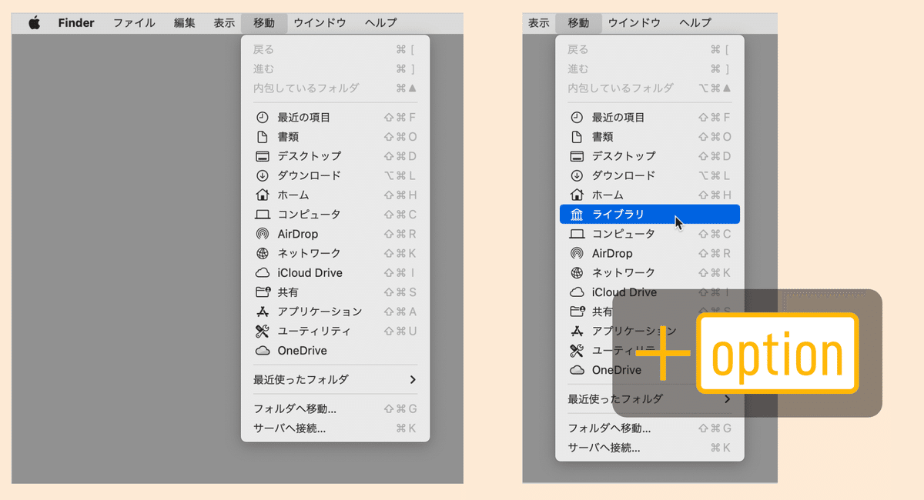924x500 pixels.
Task: Click the 移動 menu in right screenshot
Action: [x=578, y=23]
